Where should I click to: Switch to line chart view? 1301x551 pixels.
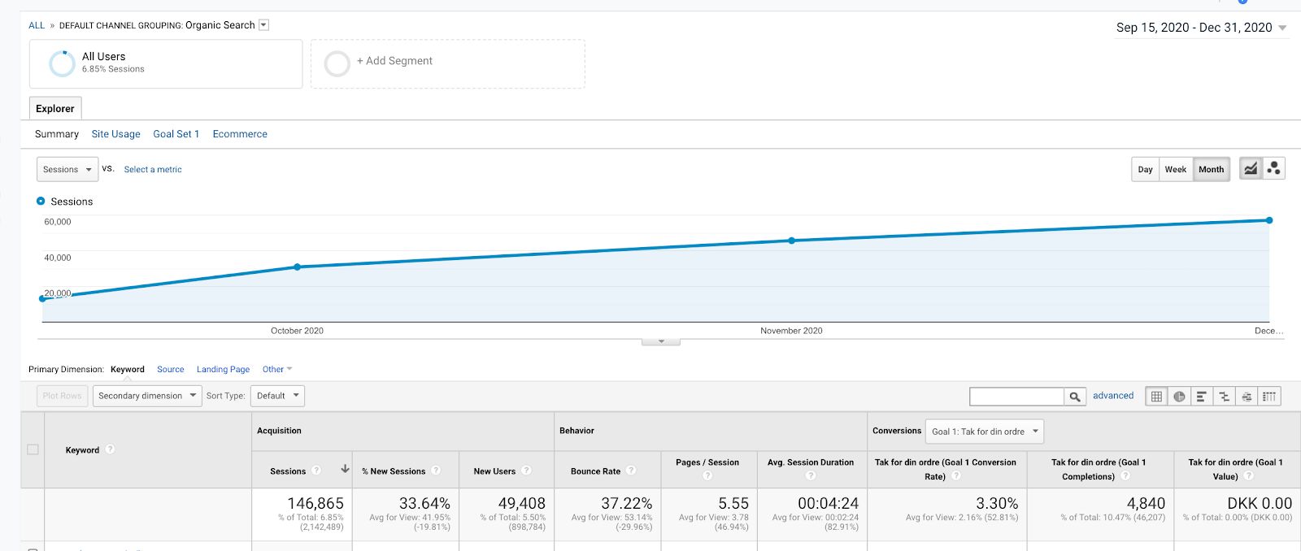(x=1251, y=169)
